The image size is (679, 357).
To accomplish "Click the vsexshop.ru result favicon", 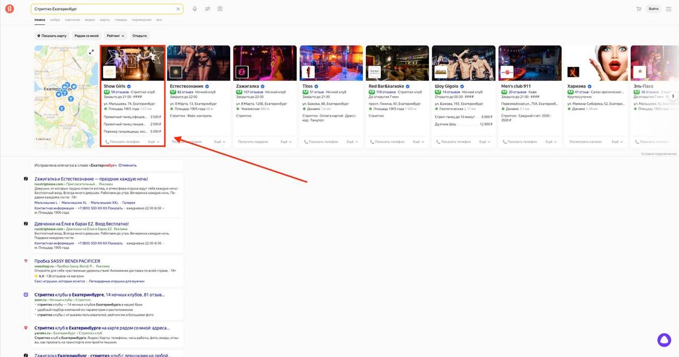I will click(x=26, y=261).
